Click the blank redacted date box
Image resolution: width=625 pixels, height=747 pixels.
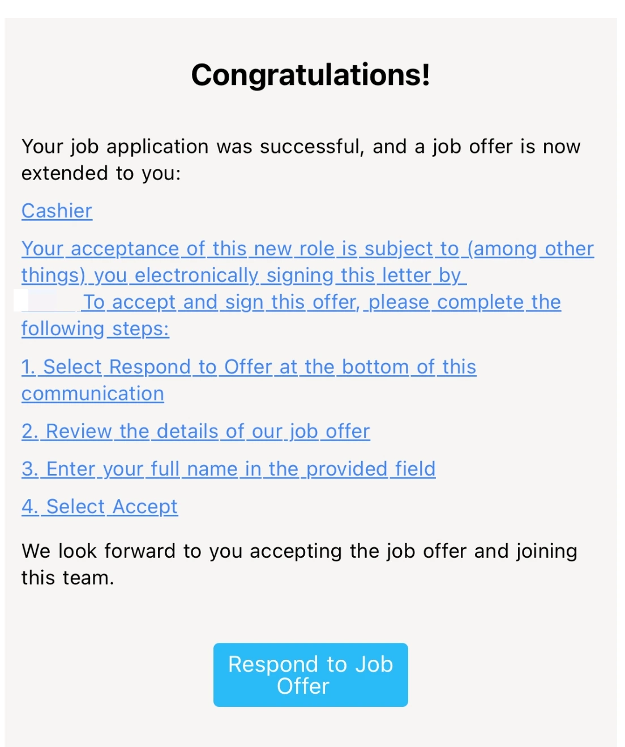pos(45,301)
